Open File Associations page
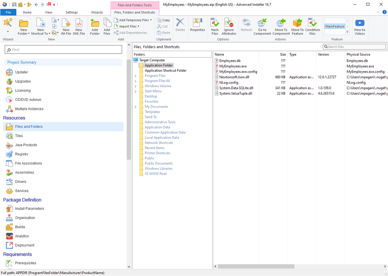The image size is (388, 276). point(28,163)
